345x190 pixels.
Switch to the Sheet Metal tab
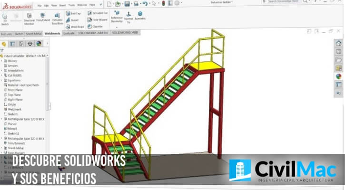(x=33, y=34)
